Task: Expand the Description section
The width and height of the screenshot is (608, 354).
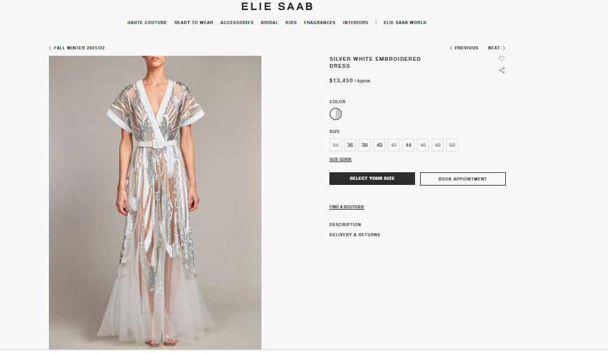Action: (345, 224)
